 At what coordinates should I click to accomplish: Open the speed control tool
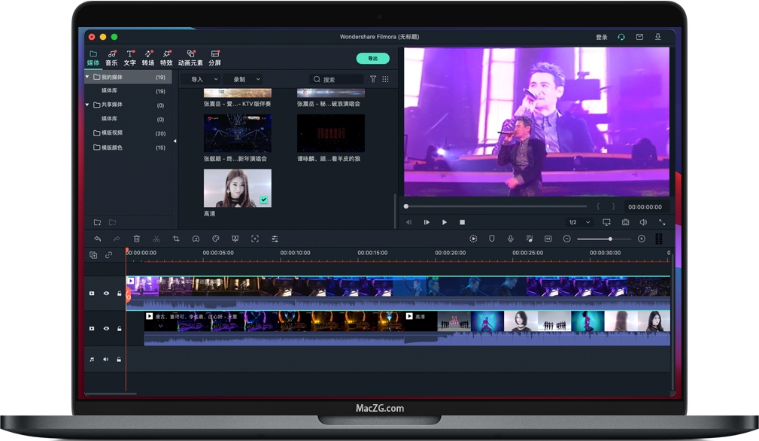[196, 239]
